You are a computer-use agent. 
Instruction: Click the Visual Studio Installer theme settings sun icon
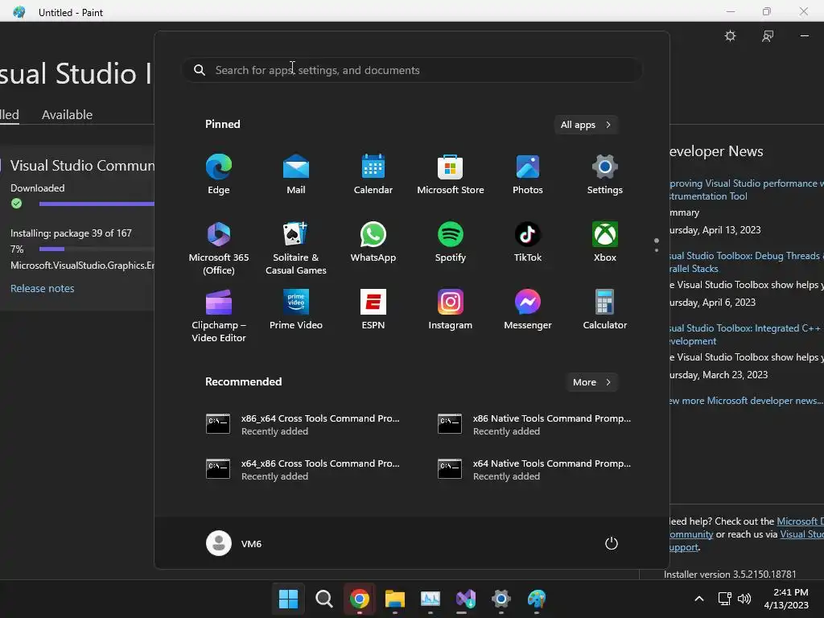(x=730, y=35)
